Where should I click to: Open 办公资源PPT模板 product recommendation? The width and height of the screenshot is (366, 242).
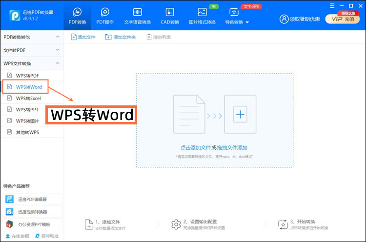32,224
